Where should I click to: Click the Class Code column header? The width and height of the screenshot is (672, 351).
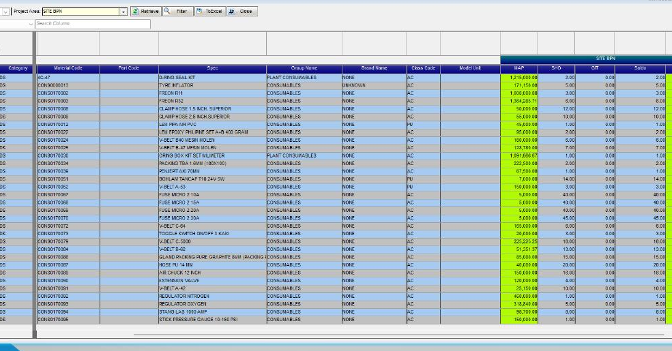(x=424, y=68)
